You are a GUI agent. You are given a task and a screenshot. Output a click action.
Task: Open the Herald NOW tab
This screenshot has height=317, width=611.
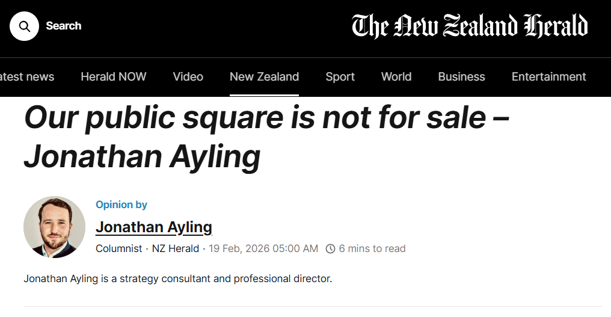point(114,76)
